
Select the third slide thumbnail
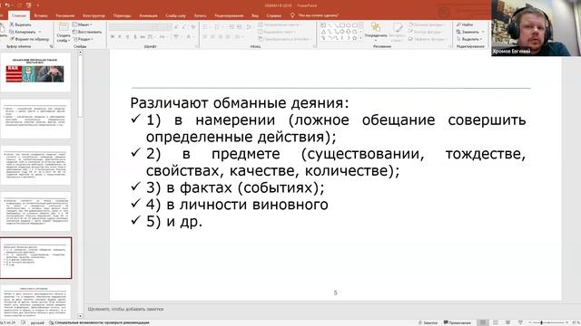tap(35, 165)
